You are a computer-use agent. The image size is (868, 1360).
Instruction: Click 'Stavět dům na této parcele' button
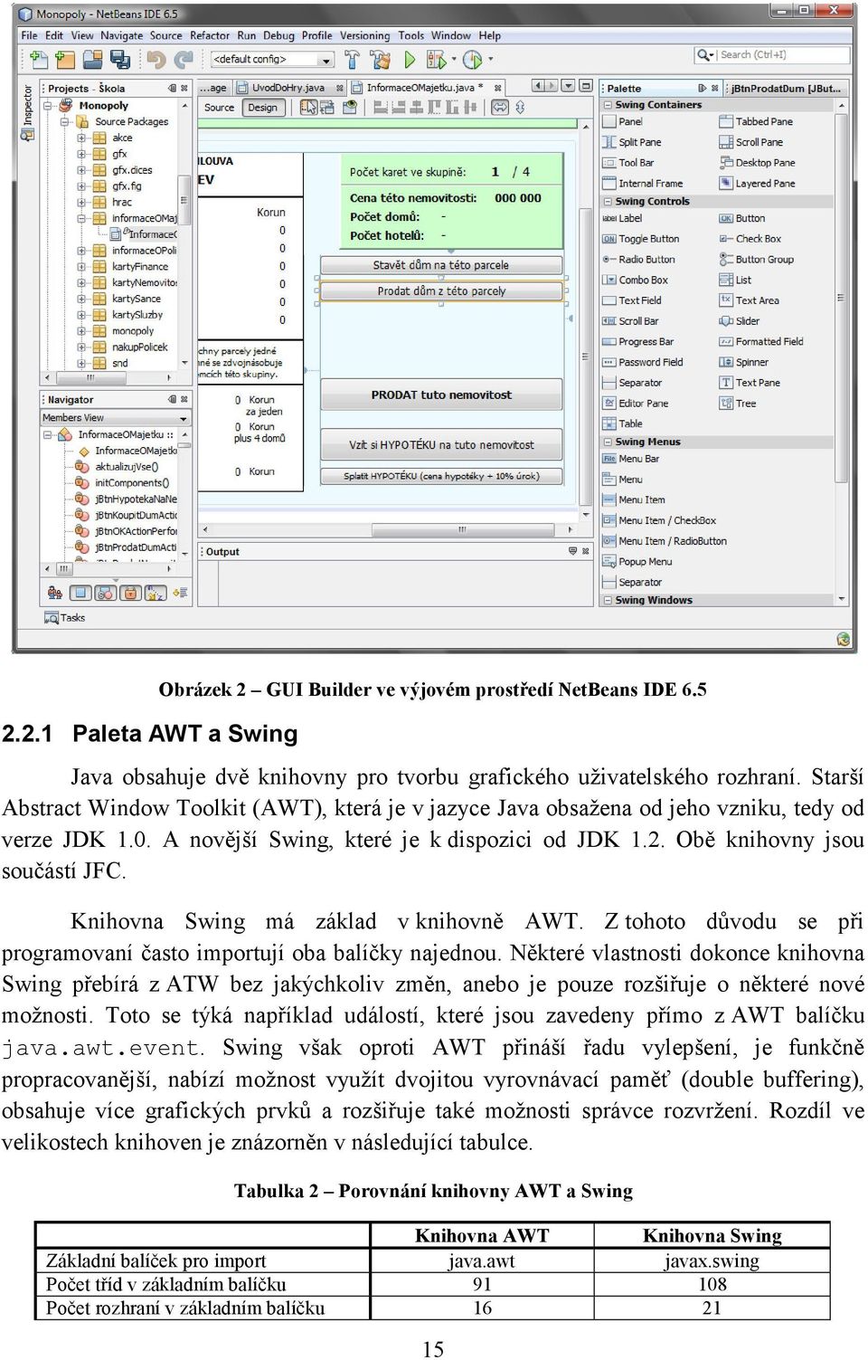coord(441,265)
